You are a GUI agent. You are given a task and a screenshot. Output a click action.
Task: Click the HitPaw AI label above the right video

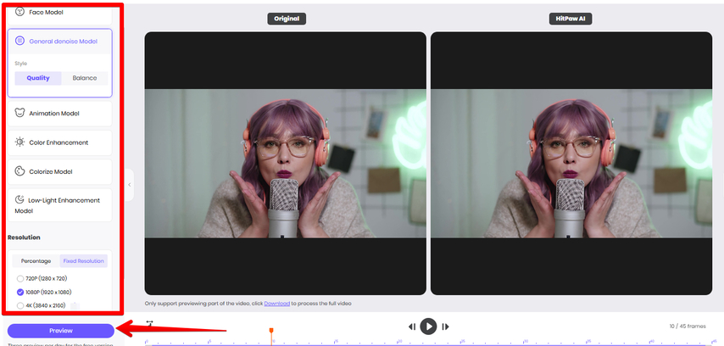[571, 19]
